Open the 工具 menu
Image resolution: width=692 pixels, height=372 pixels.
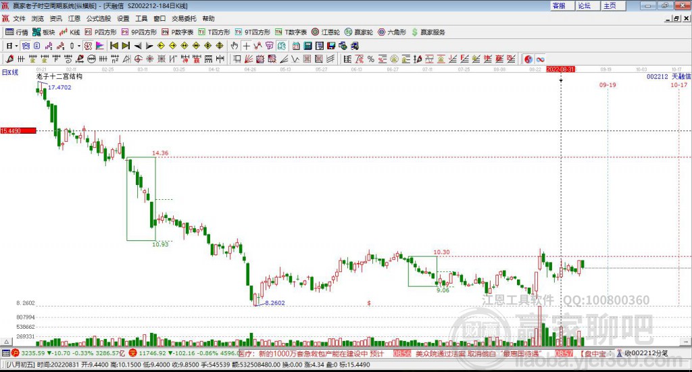[x=141, y=18]
